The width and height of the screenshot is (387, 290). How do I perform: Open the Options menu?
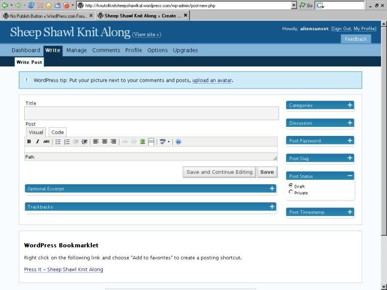[157, 50]
